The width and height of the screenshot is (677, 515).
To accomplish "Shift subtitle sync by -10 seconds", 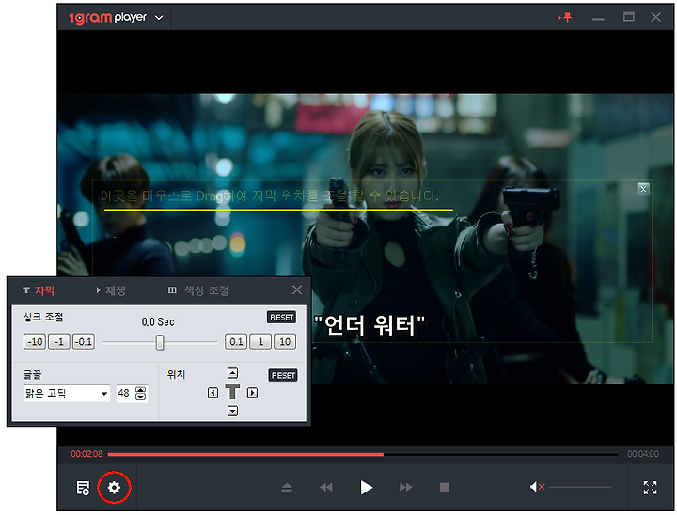I will (x=35, y=342).
